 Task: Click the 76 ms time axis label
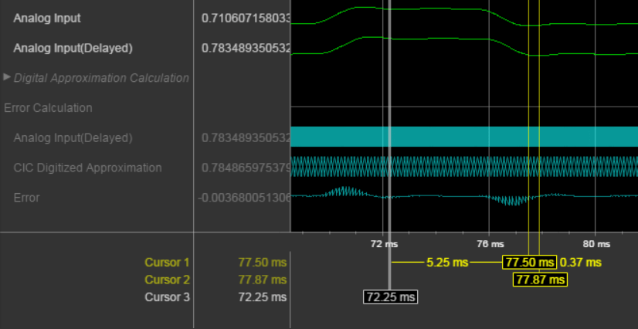coord(490,244)
